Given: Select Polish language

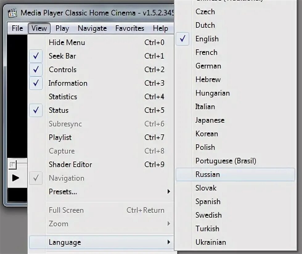Looking at the screenshot, I should (235, 147).
